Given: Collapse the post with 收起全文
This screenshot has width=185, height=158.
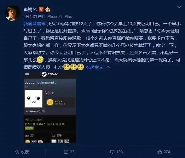Looking at the screenshot, I should tap(94, 67).
